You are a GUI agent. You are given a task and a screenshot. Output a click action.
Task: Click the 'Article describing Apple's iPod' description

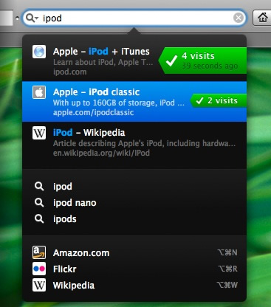[x=144, y=143]
